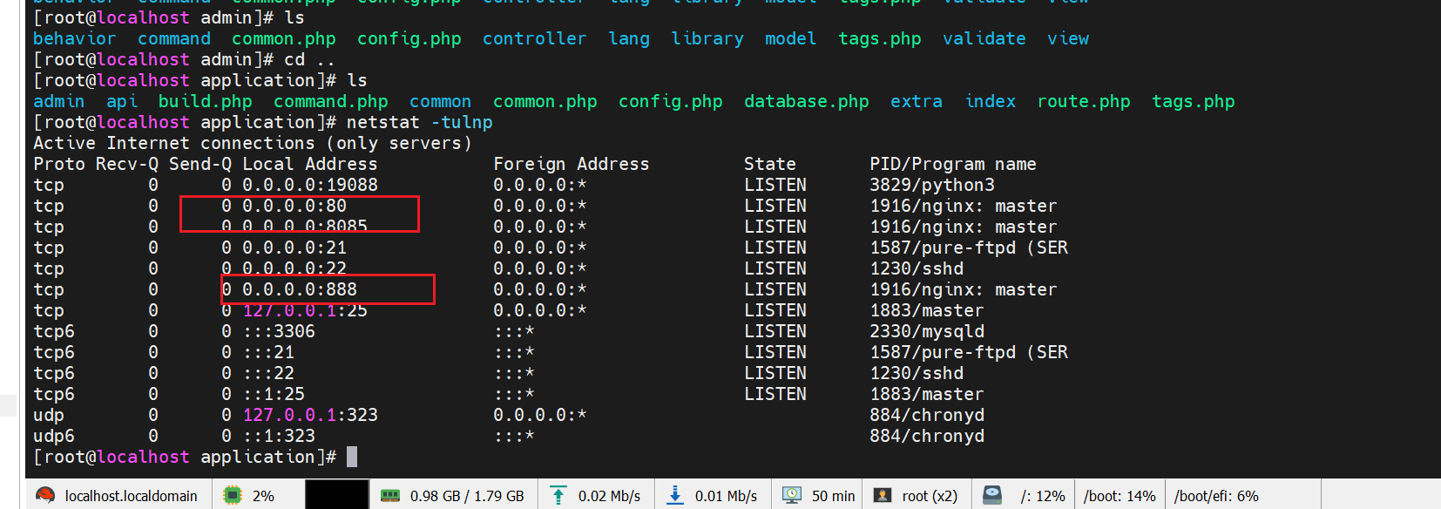Screen dimensions: 1441x509
Task: Click the CPU chip icon
Action: click(233, 495)
